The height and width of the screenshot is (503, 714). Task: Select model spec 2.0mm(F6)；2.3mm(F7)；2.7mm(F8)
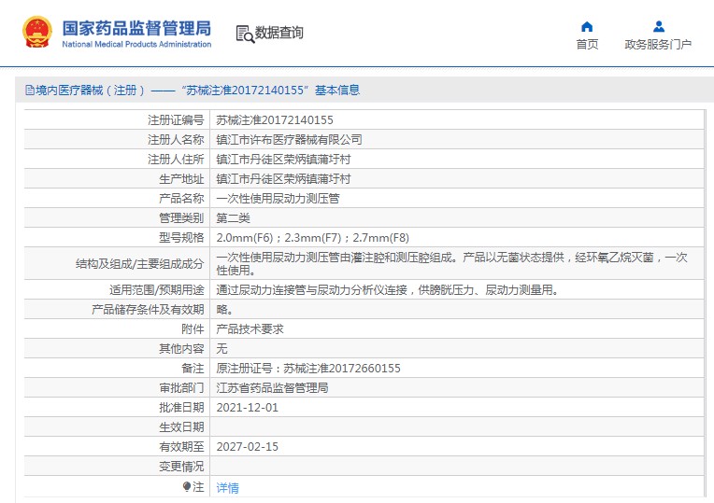pyautogui.click(x=312, y=237)
